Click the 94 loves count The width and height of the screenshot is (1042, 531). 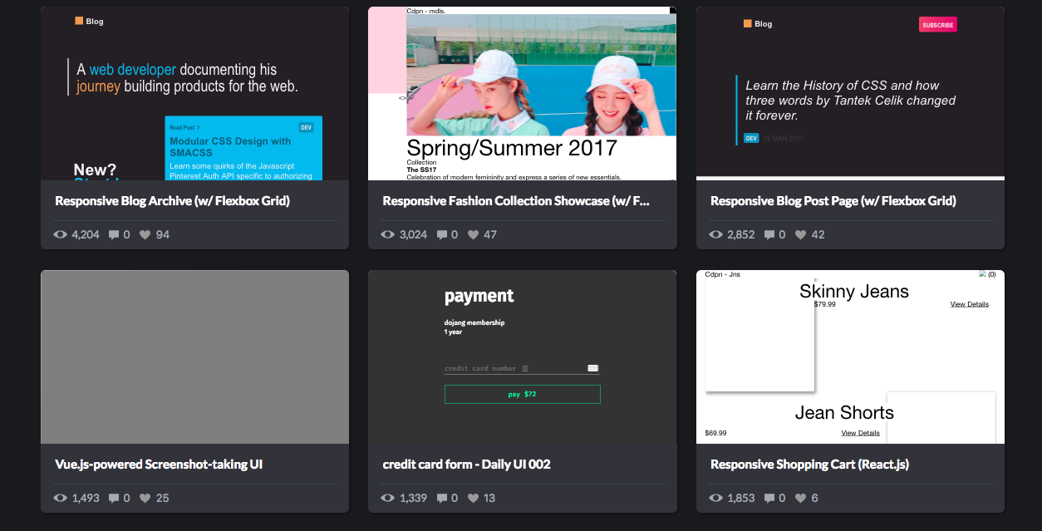[x=163, y=235]
